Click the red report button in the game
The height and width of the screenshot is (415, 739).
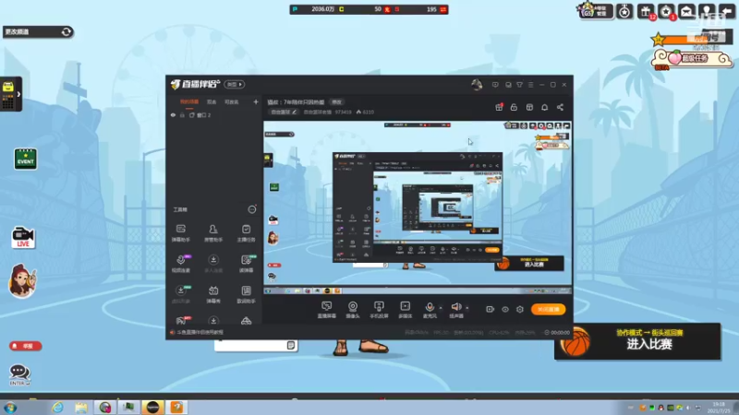click(25, 346)
